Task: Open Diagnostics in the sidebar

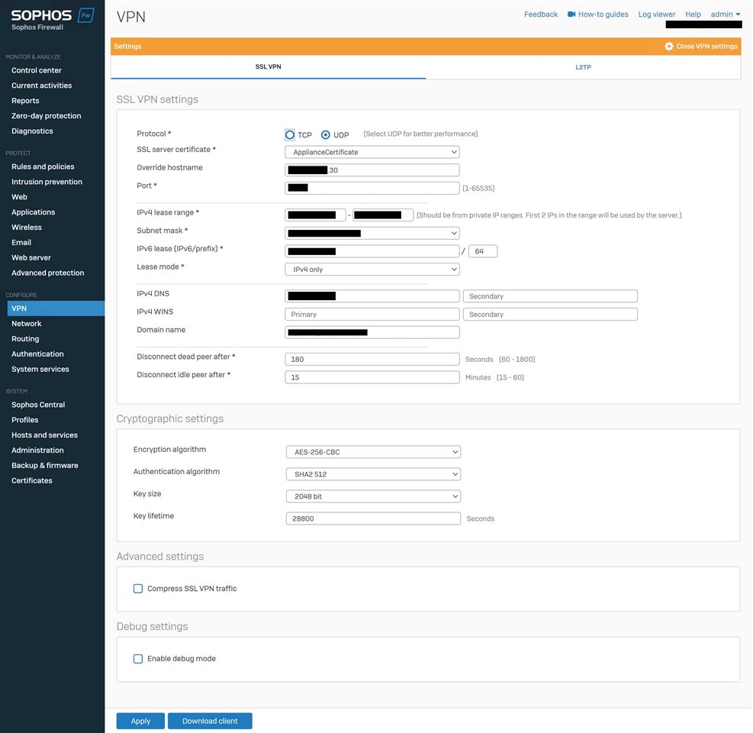Action: tap(32, 131)
